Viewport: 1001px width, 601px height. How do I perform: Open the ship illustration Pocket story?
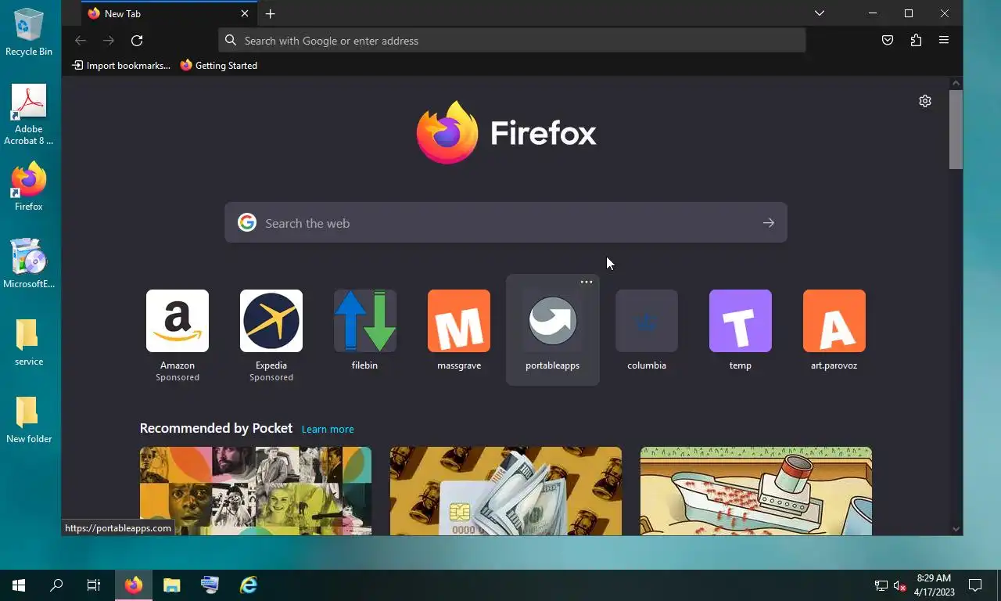[x=756, y=491]
